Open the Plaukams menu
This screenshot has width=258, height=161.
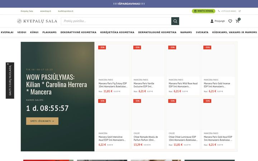pos(49,32)
